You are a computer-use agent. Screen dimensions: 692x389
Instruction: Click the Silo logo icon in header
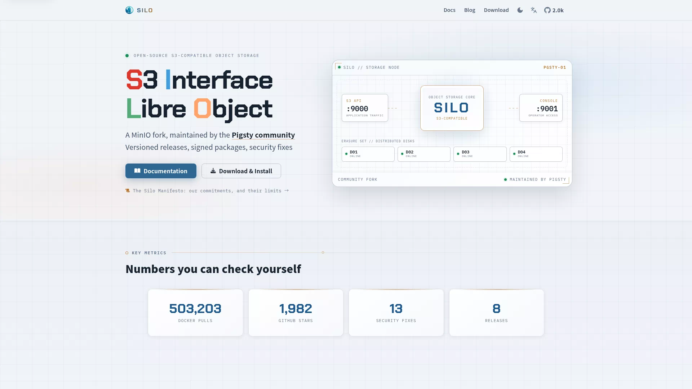pyautogui.click(x=129, y=10)
